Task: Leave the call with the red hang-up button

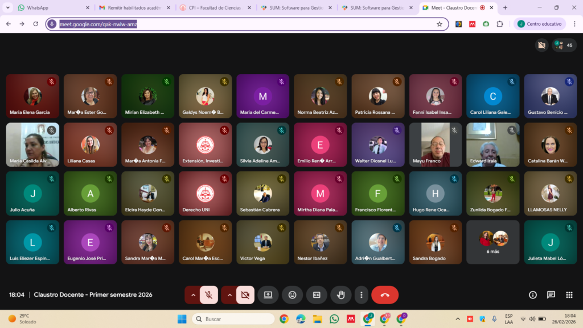Action: coord(385,295)
